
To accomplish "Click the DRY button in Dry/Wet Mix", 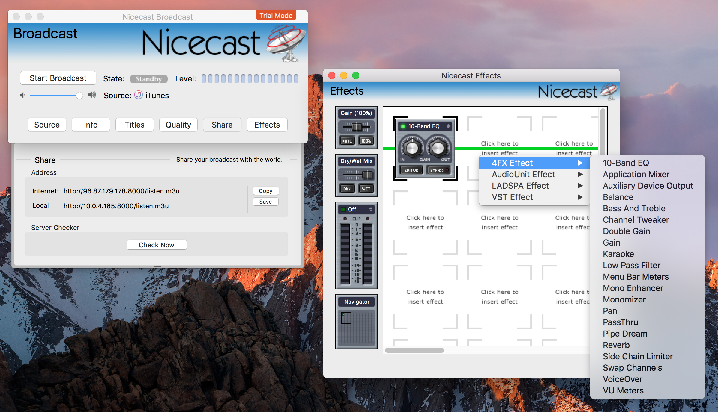I will click(x=347, y=189).
